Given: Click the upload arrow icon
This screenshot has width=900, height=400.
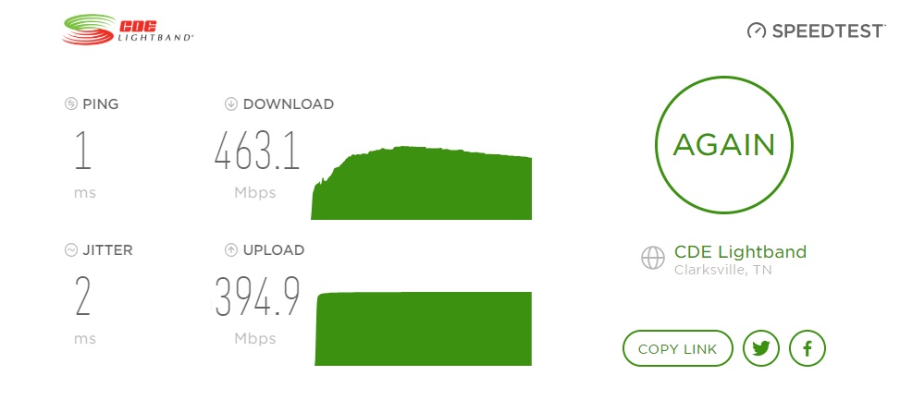Looking at the screenshot, I should (231, 250).
